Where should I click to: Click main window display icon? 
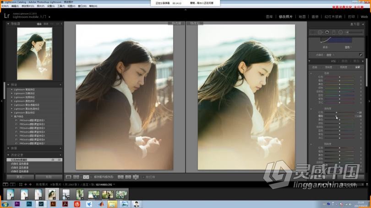[5, 184]
